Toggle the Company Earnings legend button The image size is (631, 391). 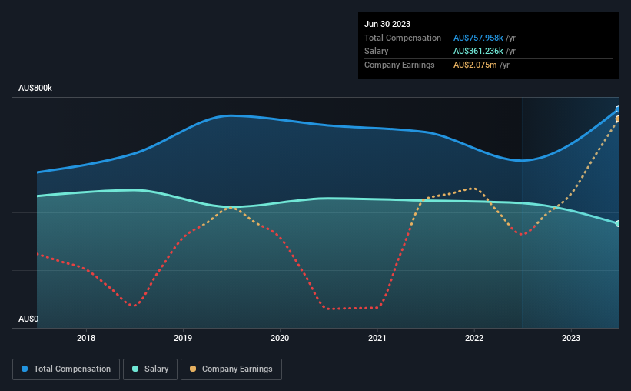[x=231, y=369]
